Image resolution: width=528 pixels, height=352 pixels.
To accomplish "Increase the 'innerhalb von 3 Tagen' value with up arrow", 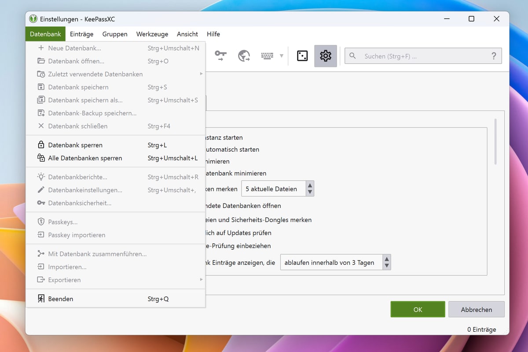I will [x=387, y=259].
